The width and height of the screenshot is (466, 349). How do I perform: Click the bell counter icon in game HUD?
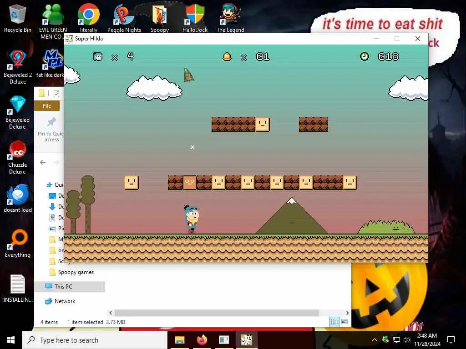[227, 56]
